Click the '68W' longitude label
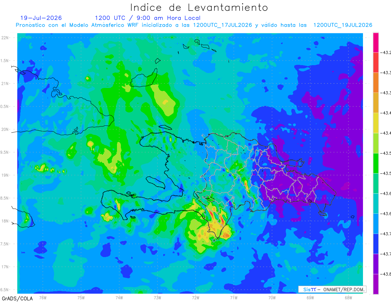391x302 pixels. [x=348, y=297]
